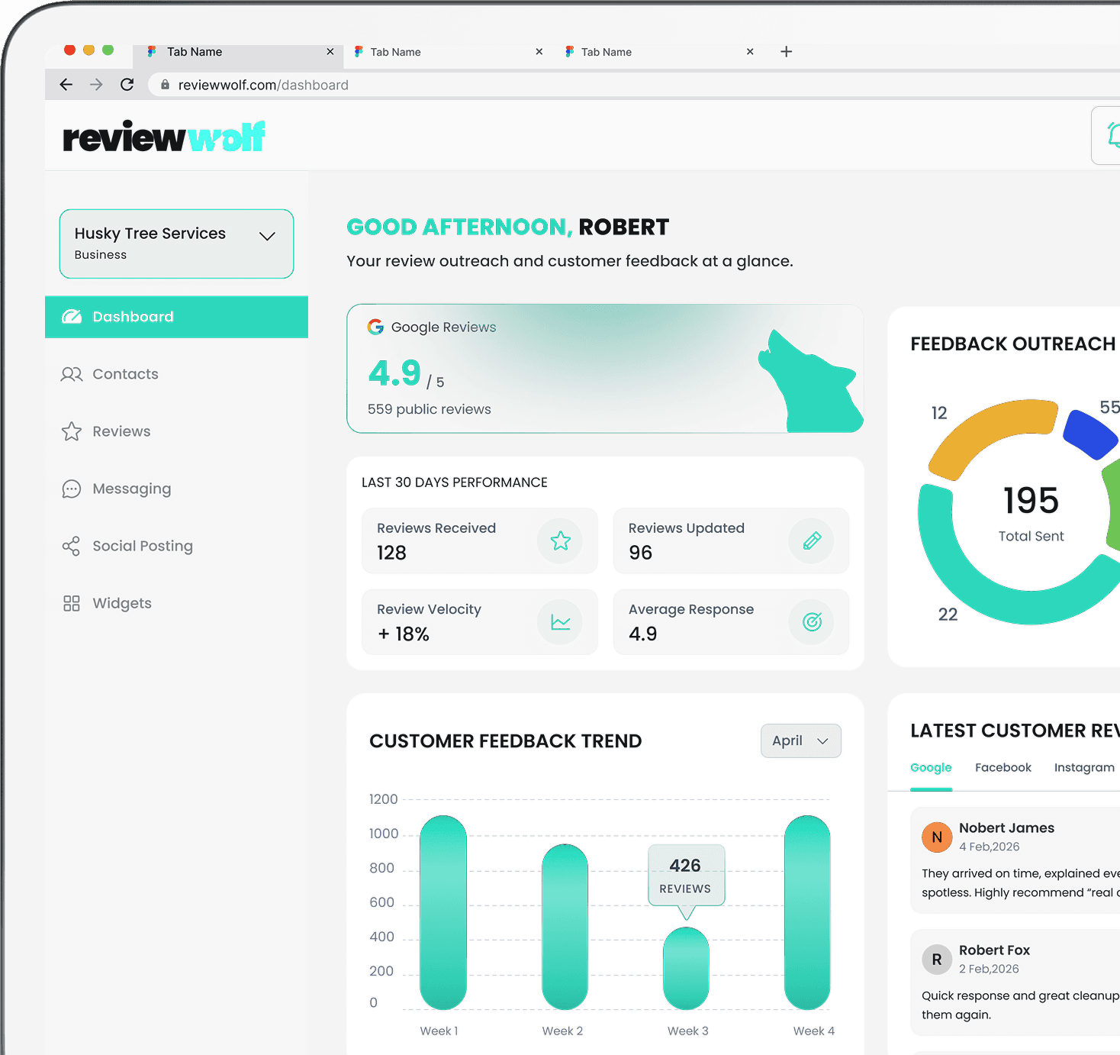Click the star icon in Reviews Received card
The width and height of the screenshot is (1120, 1055).
(x=560, y=540)
